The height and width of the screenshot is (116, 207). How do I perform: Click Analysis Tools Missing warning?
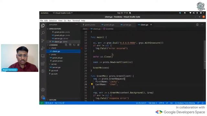click(x=185, y=103)
